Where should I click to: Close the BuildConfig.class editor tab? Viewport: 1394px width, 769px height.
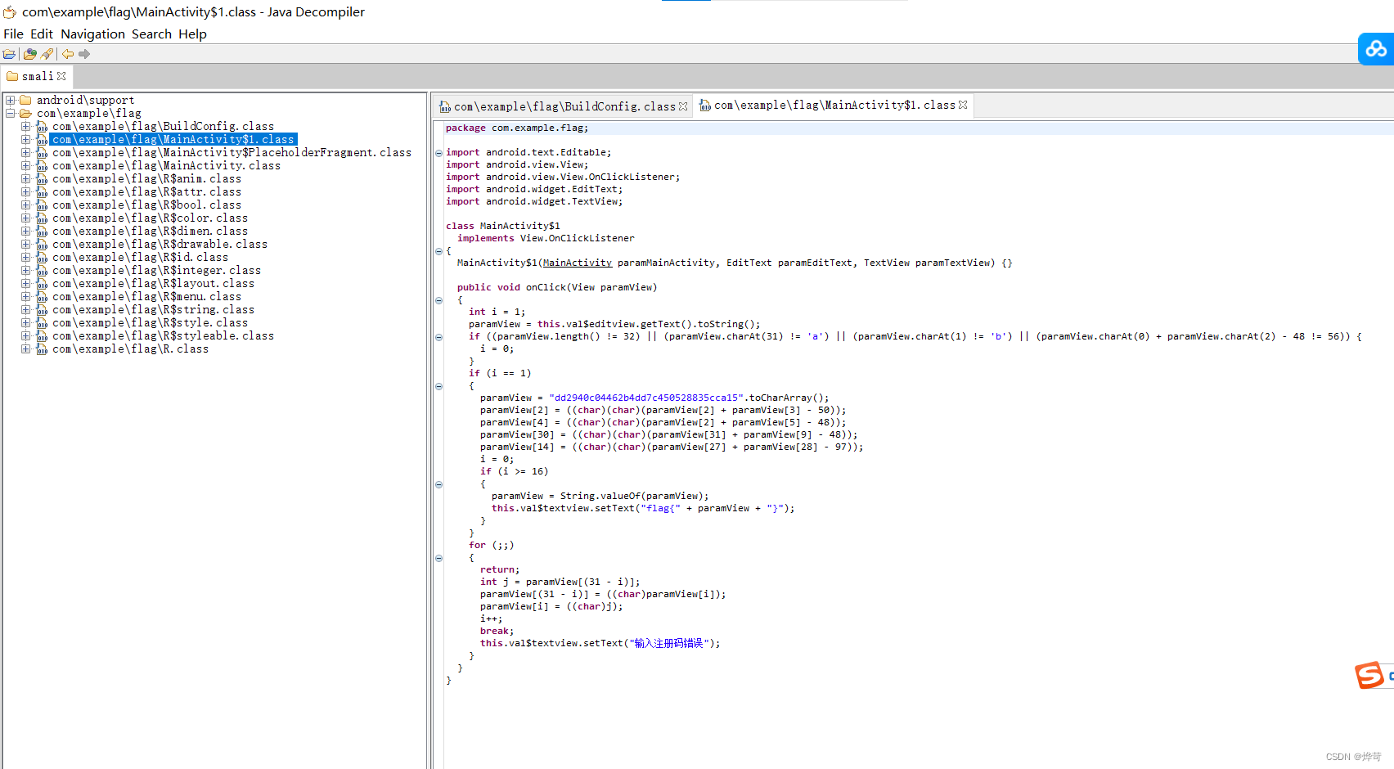coord(683,106)
